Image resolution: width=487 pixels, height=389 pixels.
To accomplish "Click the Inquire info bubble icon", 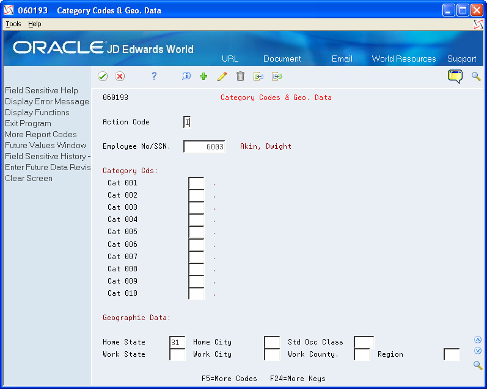I will click(186, 76).
